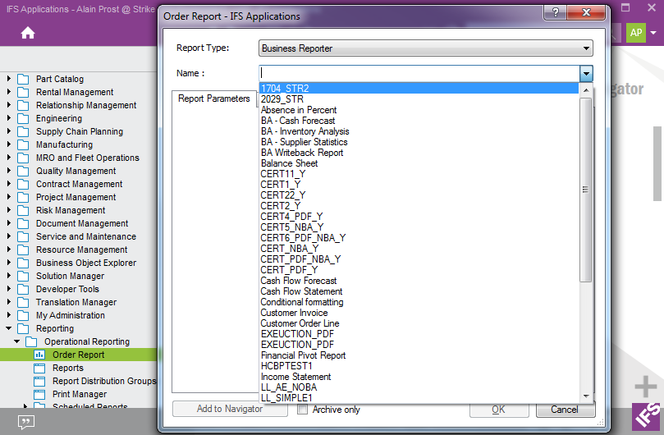Click the Part Catalog folder icon

[23, 79]
